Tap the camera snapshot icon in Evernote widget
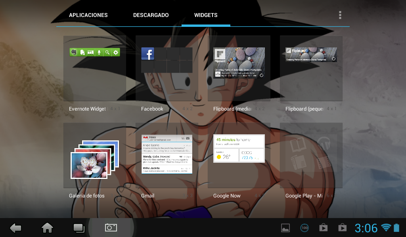 click(90, 53)
